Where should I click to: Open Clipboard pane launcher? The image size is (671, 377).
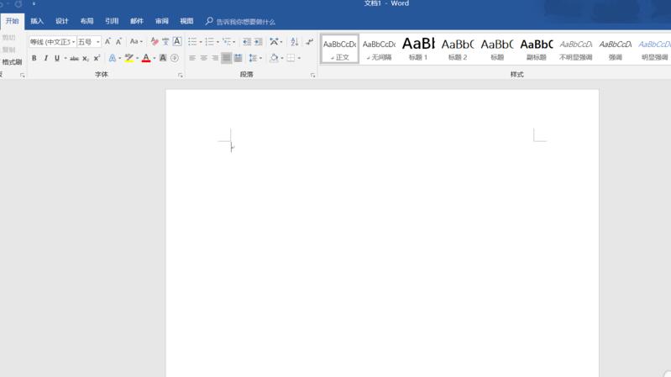click(22, 76)
